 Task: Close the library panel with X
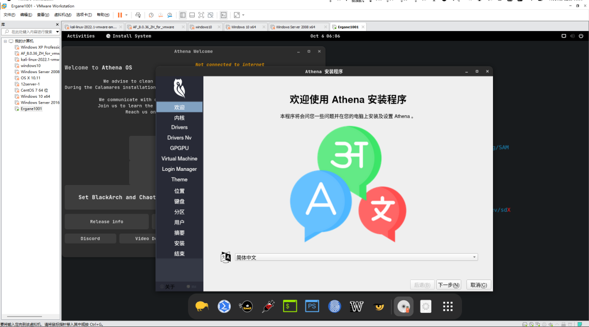click(x=57, y=25)
